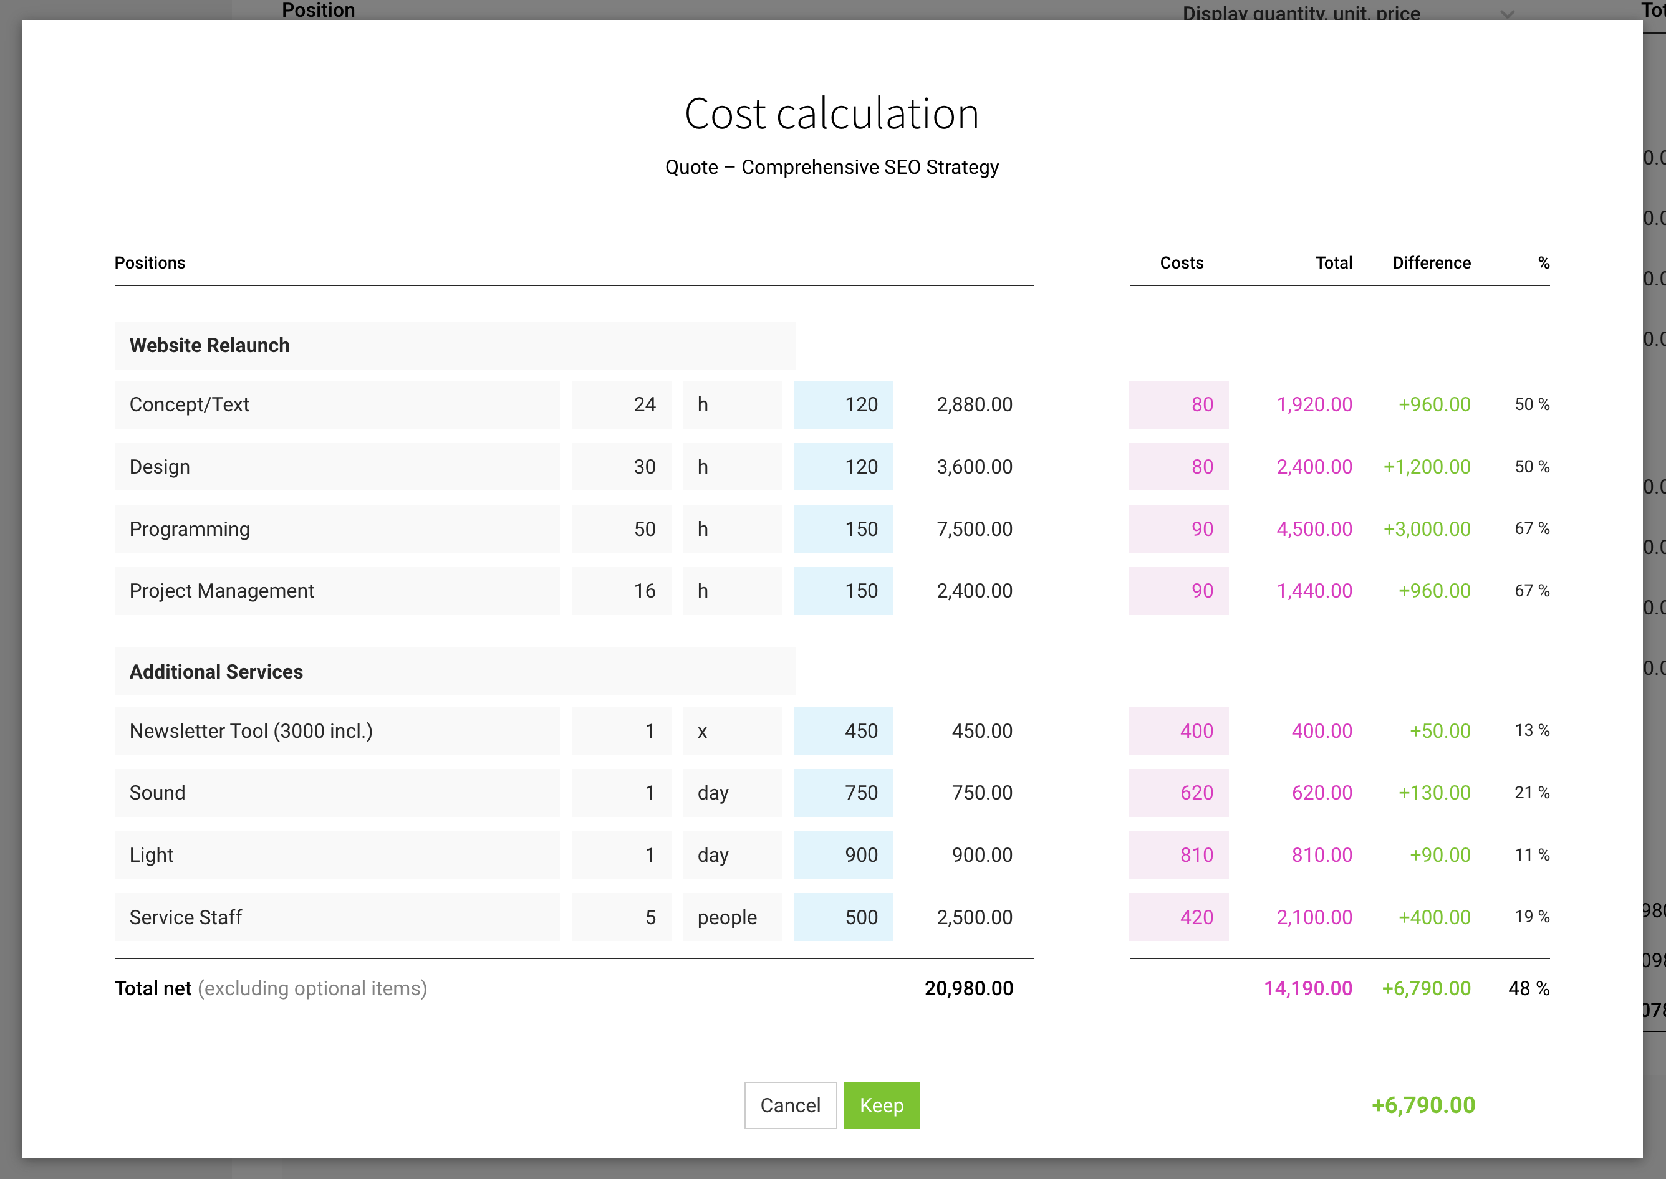Edit the Light unit price 900

tap(843, 855)
